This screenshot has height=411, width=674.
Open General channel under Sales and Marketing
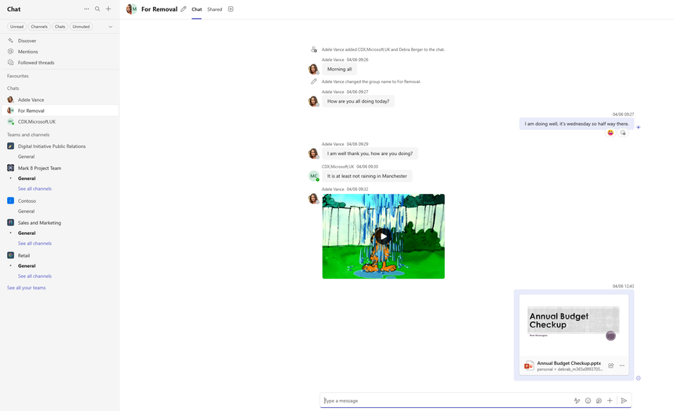tap(27, 233)
